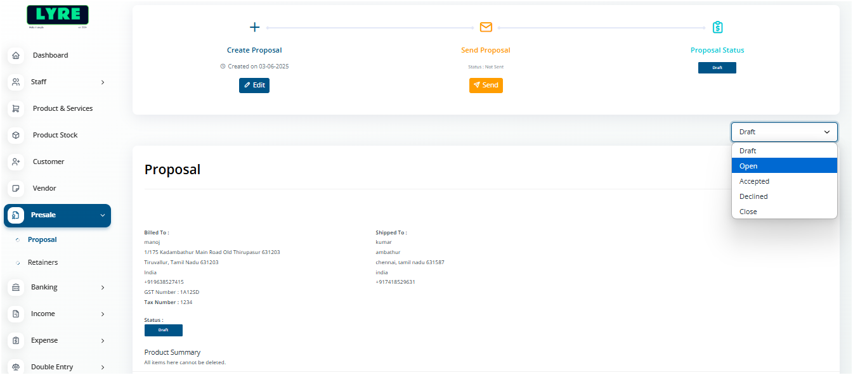Click the Banking building icon
Image resolution: width=853 pixels, height=375 pixels.
point(16,287)
